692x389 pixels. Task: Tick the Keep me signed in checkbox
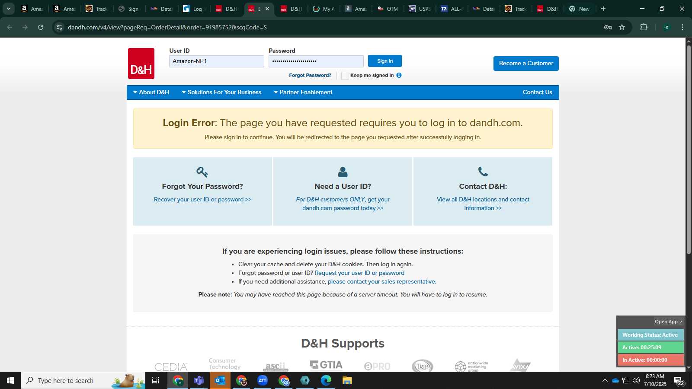[345, 76]
